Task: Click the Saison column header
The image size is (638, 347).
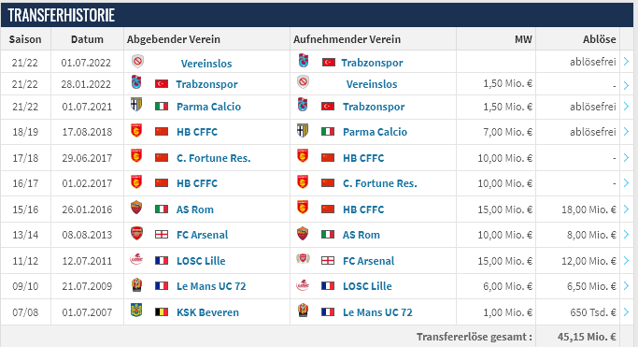Action: (25, 39)
